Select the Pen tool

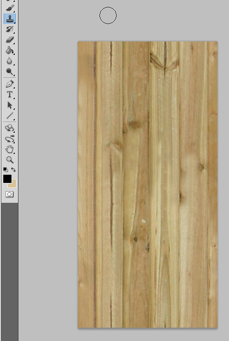click(10, 84)
